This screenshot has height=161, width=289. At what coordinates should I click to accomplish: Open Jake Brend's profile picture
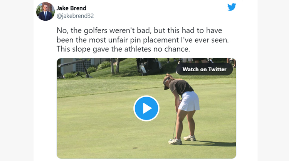[45, 11]
